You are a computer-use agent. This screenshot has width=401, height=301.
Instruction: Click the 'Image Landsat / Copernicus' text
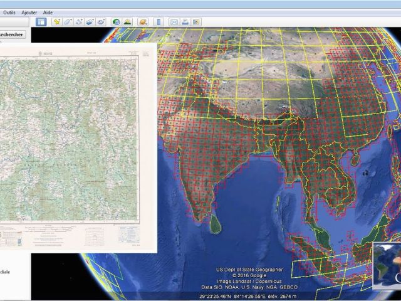[x=249, y=282]
